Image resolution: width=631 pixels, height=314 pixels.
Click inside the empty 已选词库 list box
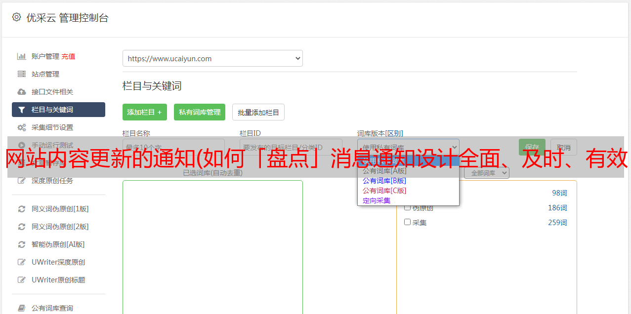[x=212, y=247]
